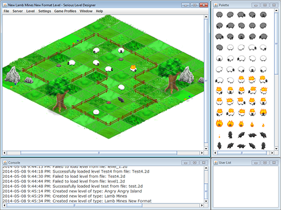Close the User List panel
This screenshot has width=281, height=210.
tap(274, 163)
